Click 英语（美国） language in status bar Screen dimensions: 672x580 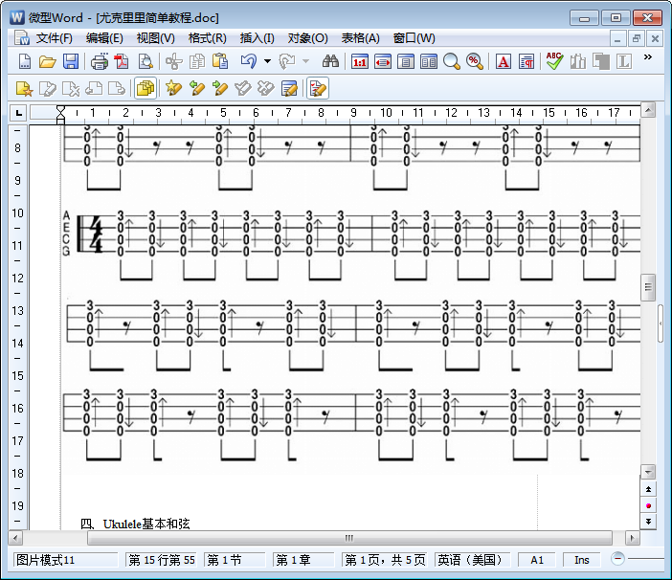(470, 560)
